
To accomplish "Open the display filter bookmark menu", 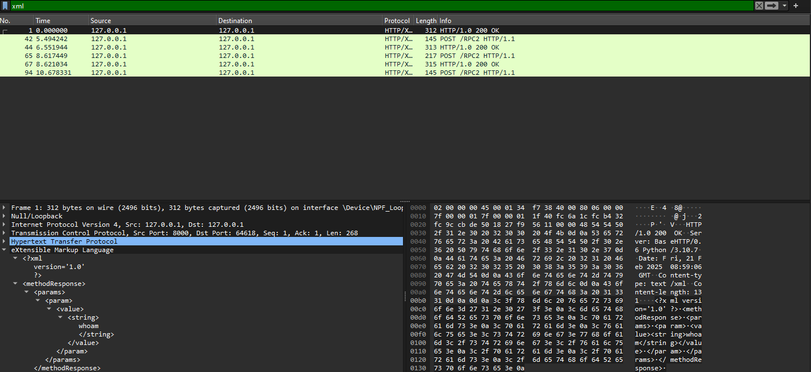I will point(5,6).
